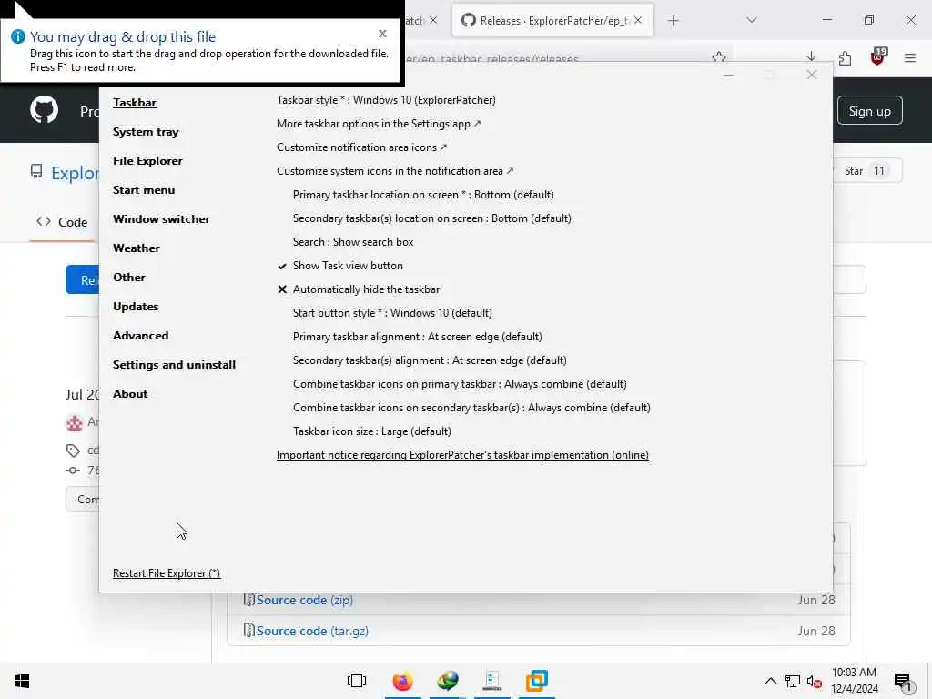Viewport: 932px width, 699px height.
Task: Download Source code (tar.gz)
Action: tap(312, 631)
